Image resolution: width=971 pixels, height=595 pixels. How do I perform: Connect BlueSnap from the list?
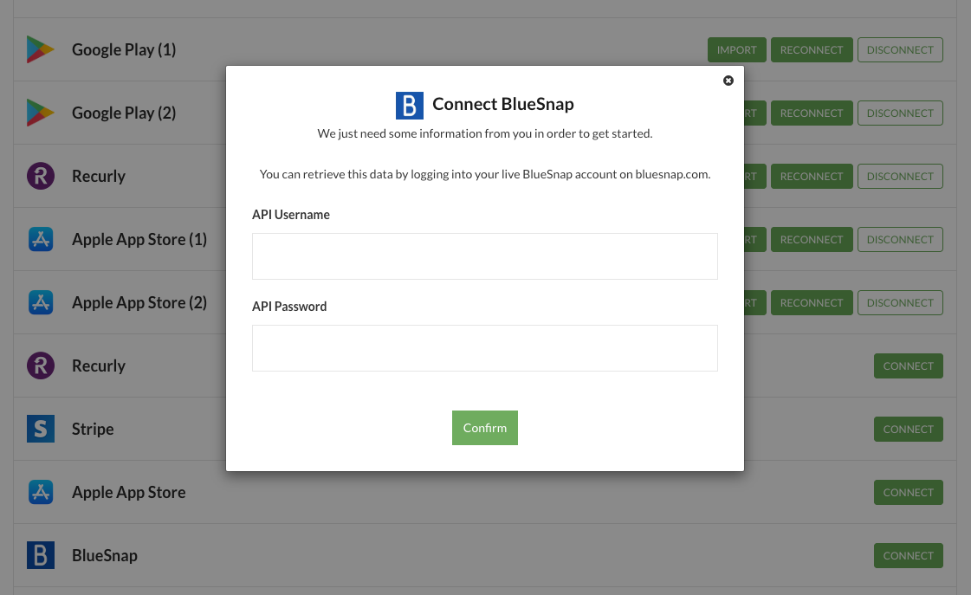click(x=909, y=555)
